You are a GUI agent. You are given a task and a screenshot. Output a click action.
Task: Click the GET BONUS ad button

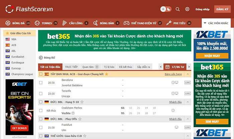click(19, 128)
